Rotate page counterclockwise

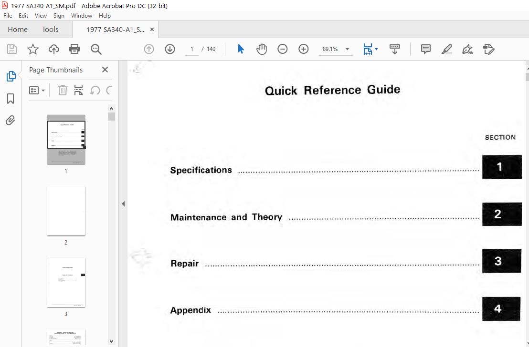point(95,90)
